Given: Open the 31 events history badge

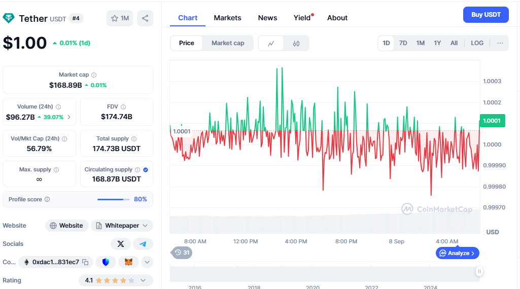Looking at the screenshot, I should 182,252.
